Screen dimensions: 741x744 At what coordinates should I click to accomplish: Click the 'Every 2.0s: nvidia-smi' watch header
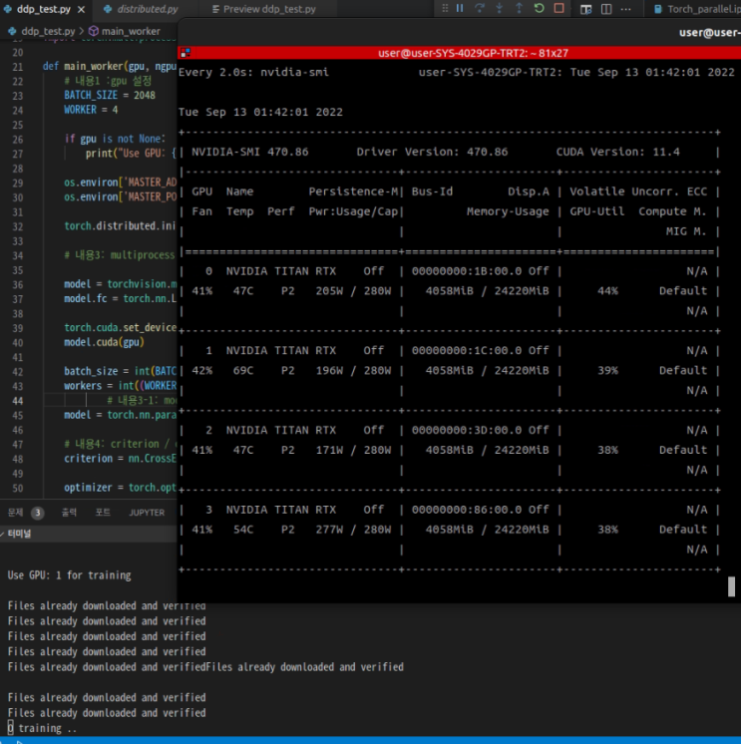253,72
